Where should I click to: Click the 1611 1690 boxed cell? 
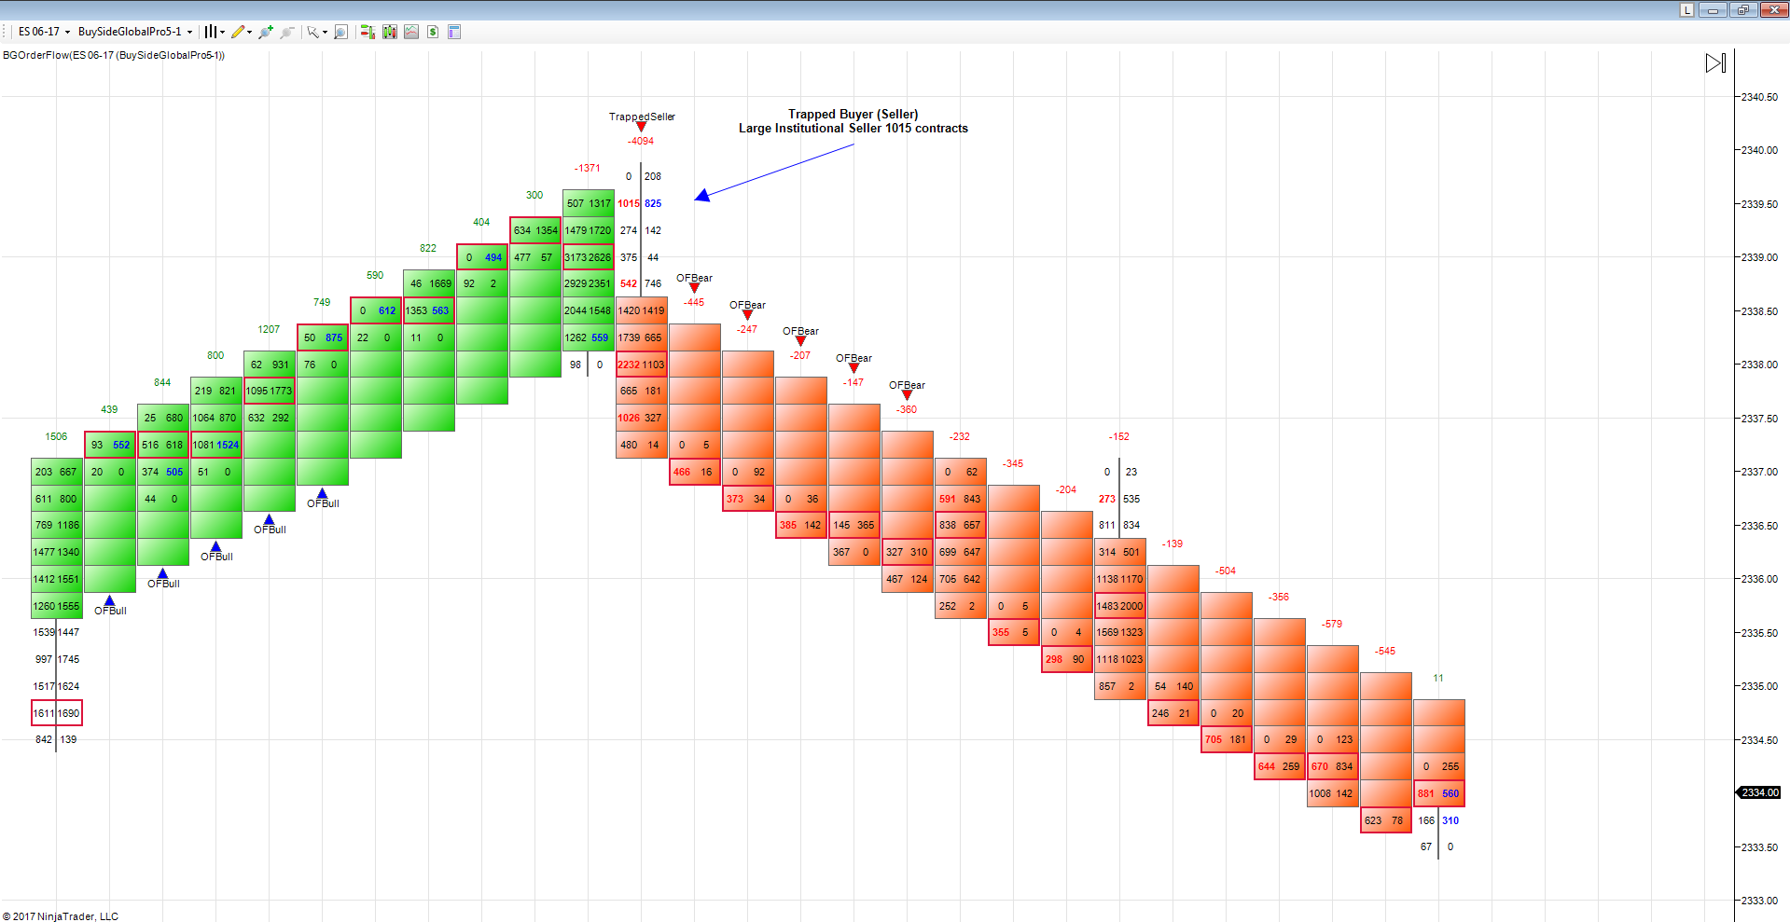tap(57, 713)
